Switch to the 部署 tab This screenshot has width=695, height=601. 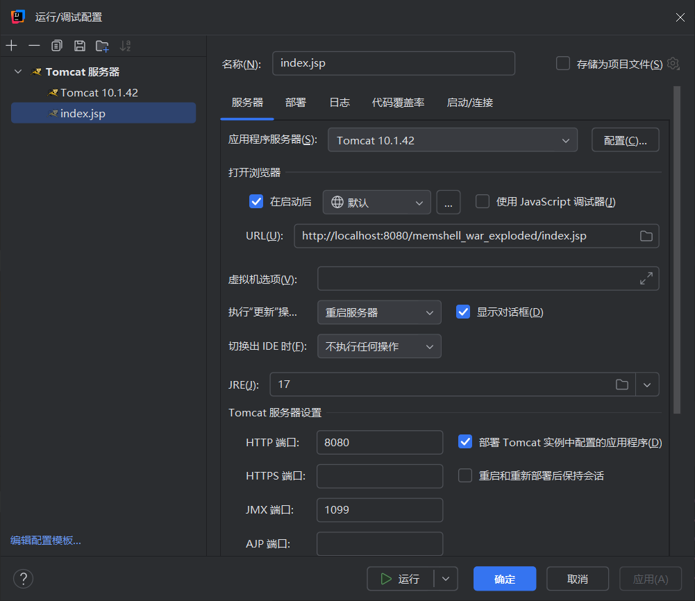pyautogui.click(x=295, y=103)
